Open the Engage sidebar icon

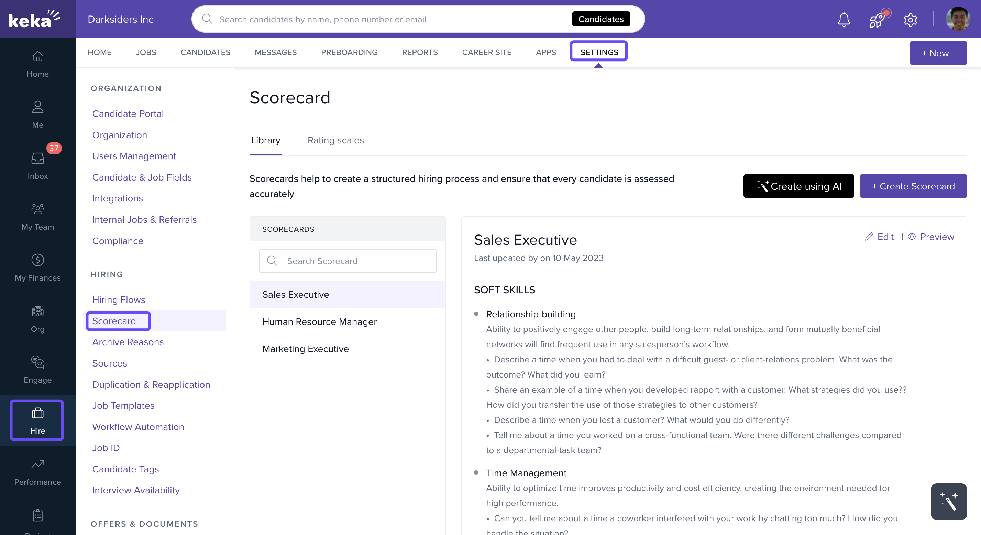37,369
